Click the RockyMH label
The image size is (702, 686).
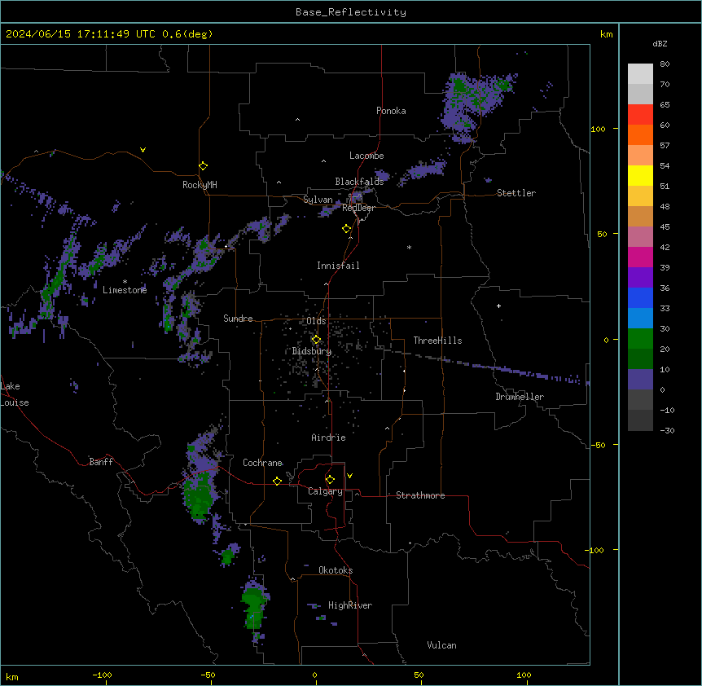[x=200, y=185]
